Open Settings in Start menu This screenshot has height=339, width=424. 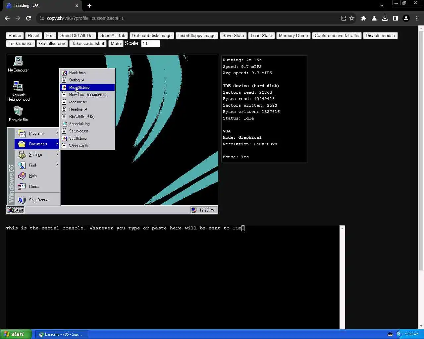[37, 155]
